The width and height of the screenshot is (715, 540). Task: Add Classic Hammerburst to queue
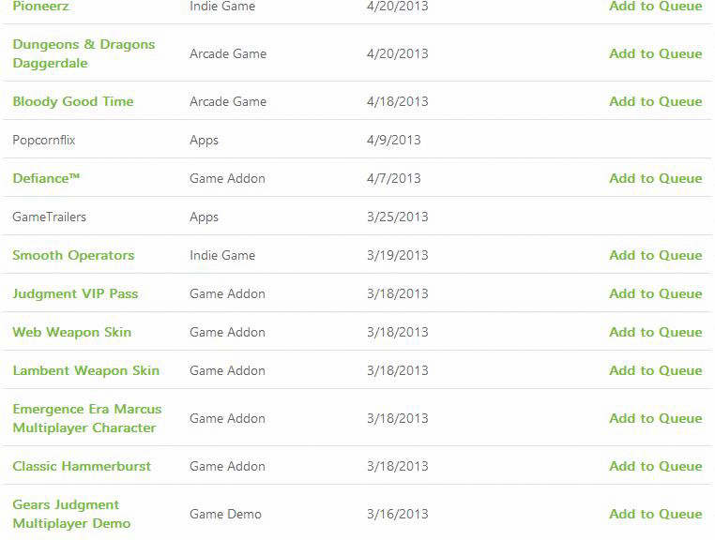655,466
